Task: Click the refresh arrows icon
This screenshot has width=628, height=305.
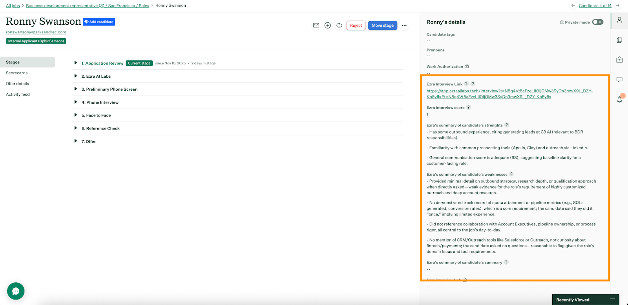Action: pos(340,26)
